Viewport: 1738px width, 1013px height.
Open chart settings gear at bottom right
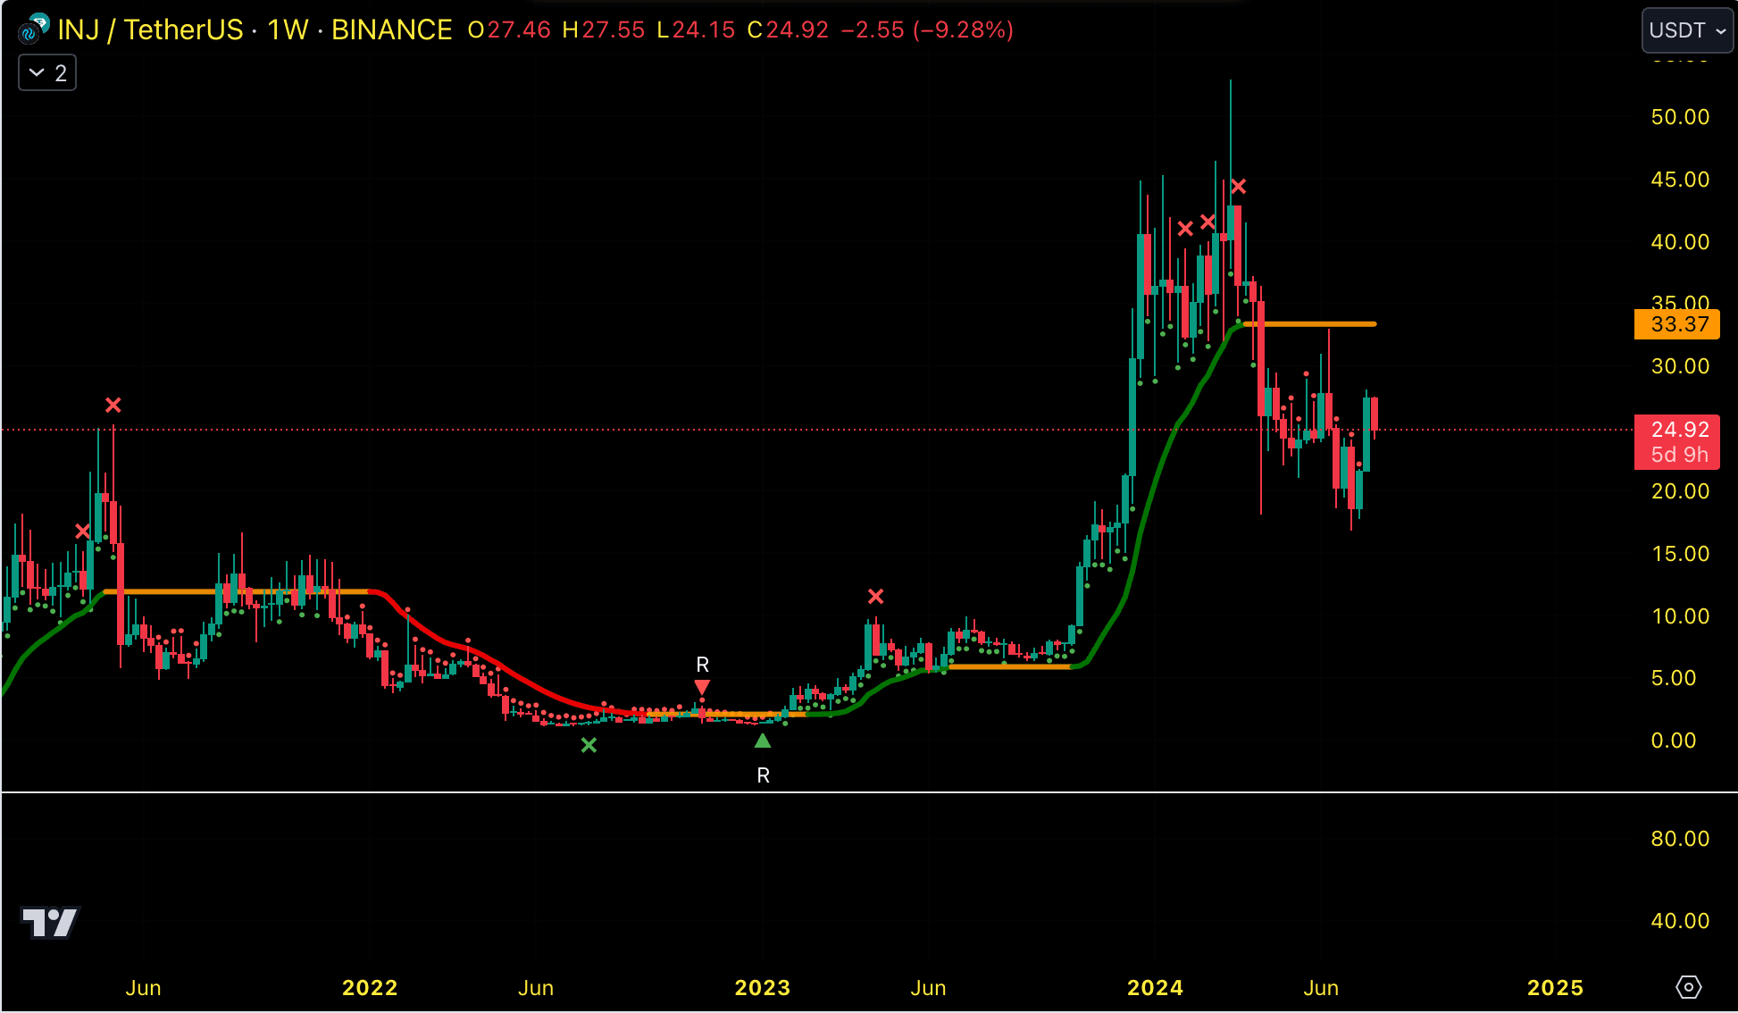(x=1688, y=987)
